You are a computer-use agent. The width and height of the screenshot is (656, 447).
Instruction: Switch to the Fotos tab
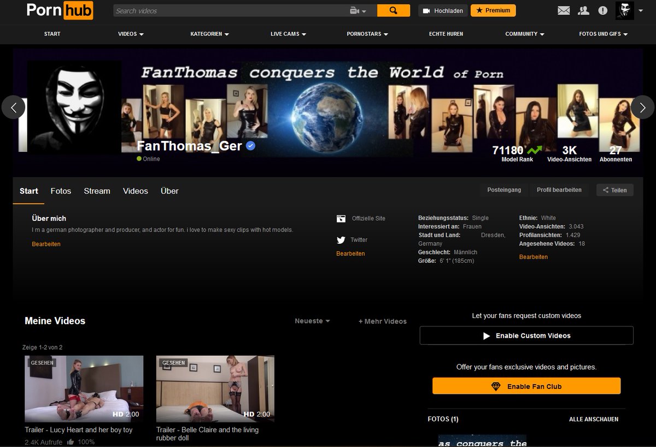pyautogui.click(x=61, y=191)
